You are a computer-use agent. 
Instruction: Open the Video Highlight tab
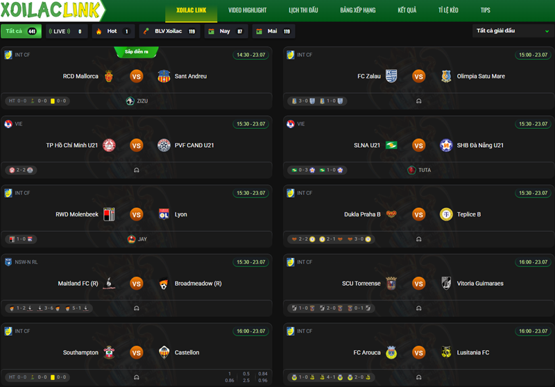[248, 10]
